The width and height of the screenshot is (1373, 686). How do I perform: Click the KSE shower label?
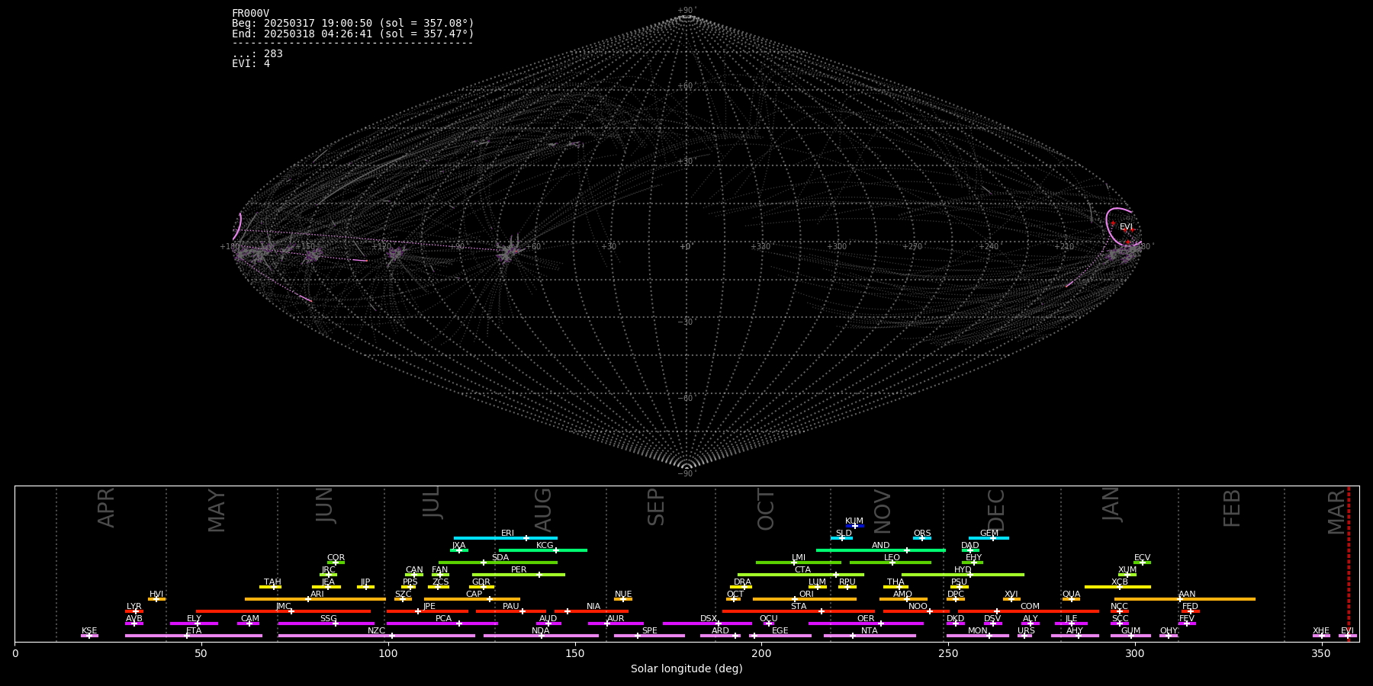[89, 631]
